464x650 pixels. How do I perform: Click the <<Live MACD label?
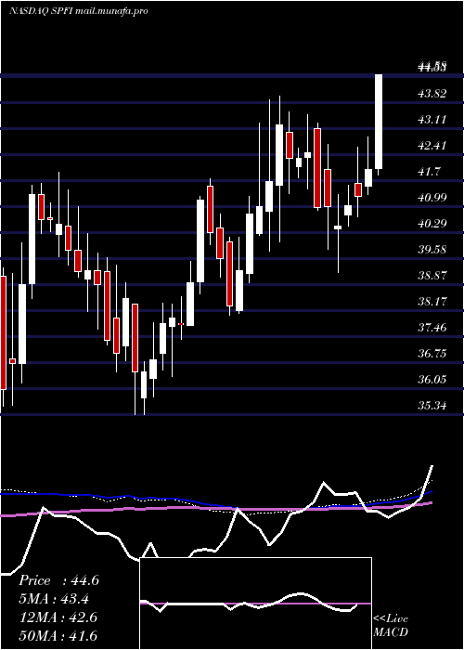[391, 626]
